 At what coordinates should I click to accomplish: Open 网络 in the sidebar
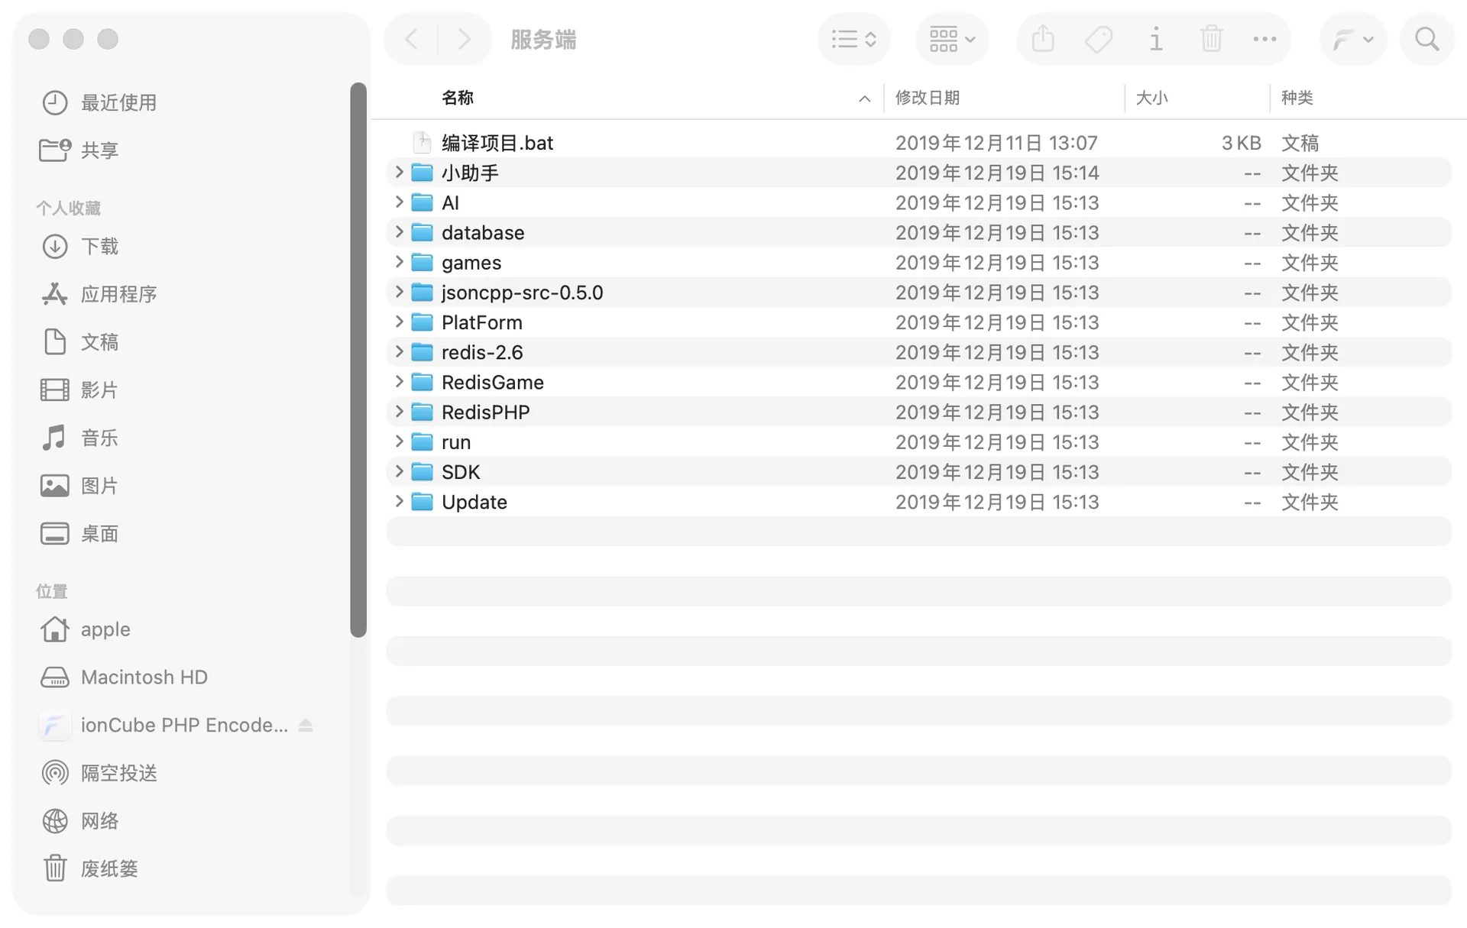click(x=79, y=822)
